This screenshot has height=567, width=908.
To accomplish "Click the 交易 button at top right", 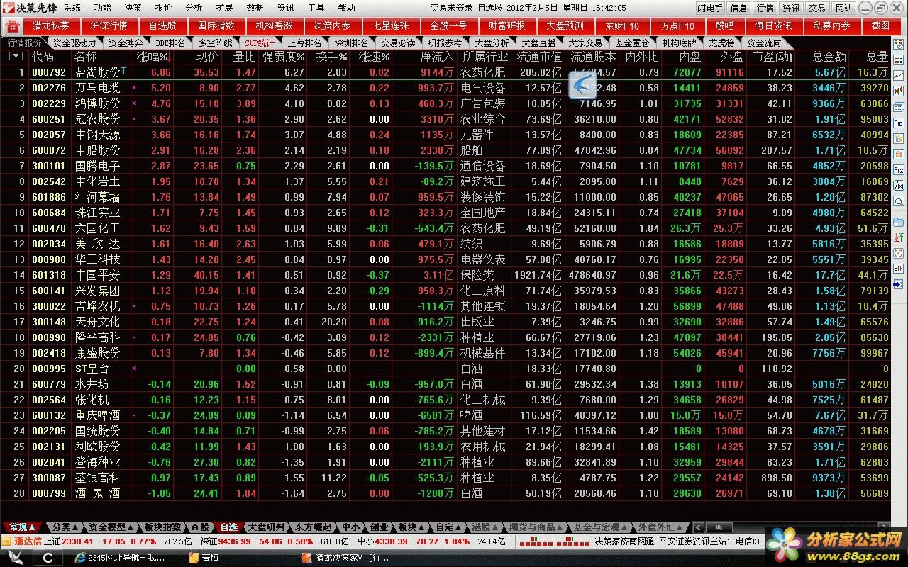I will (x=817, y=8).
